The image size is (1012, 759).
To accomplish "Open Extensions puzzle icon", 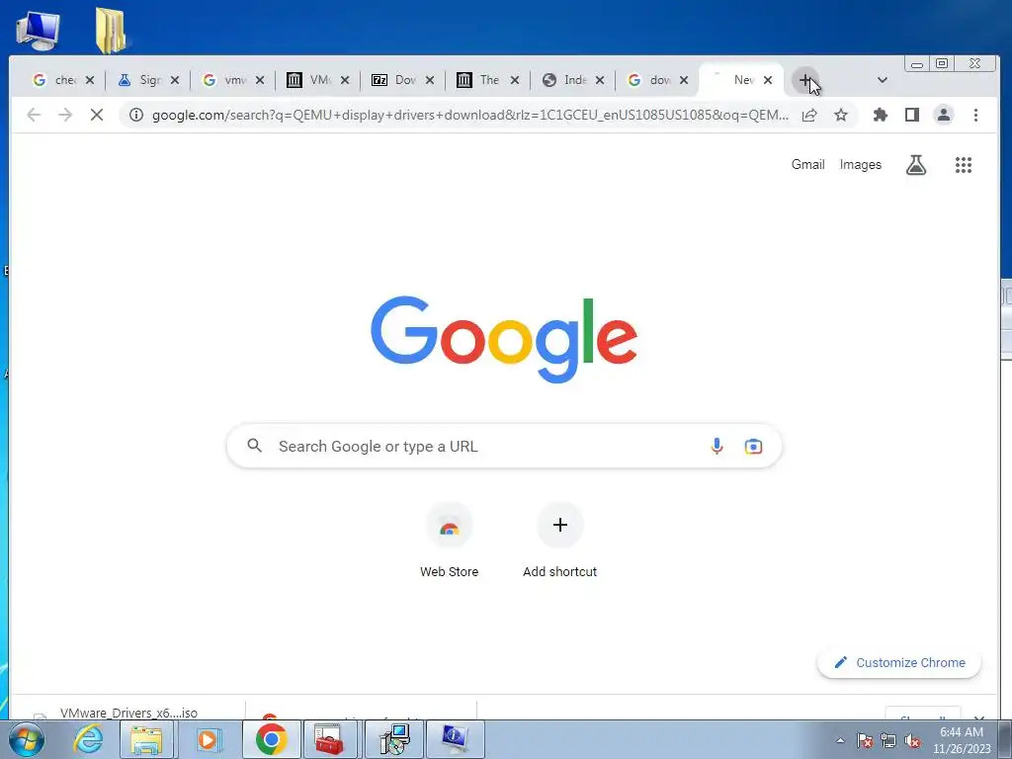I will [x=880, y=115].
